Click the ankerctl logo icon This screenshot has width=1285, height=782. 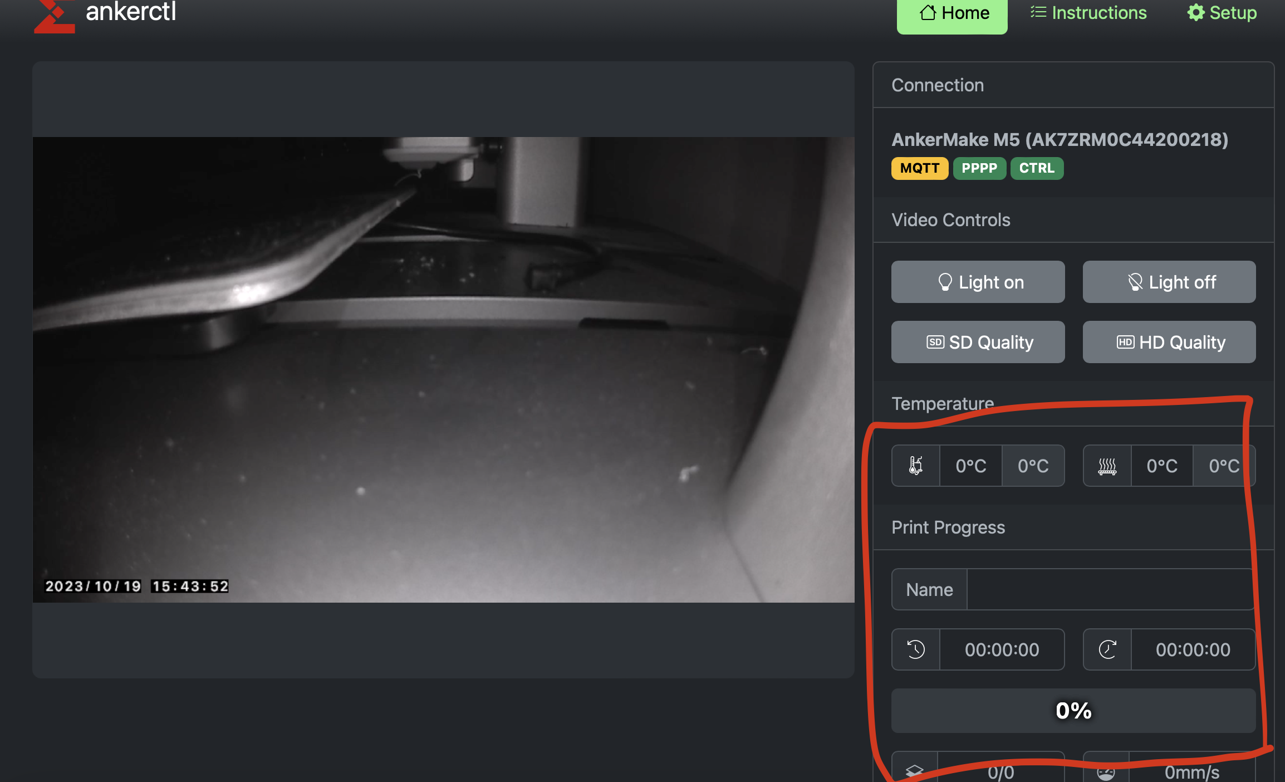[54, 16]
